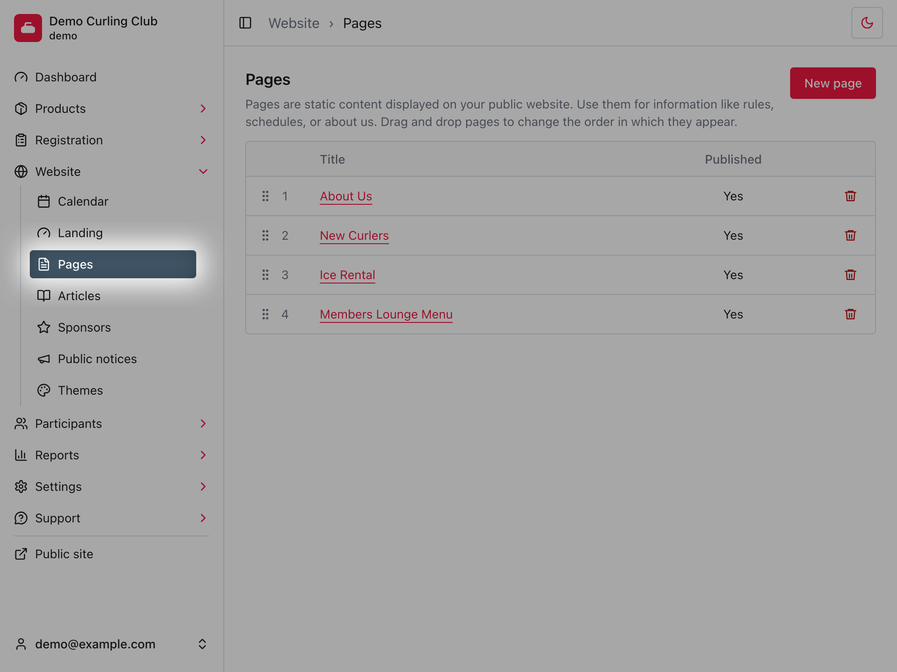Open the Public site link

point(112,554)
